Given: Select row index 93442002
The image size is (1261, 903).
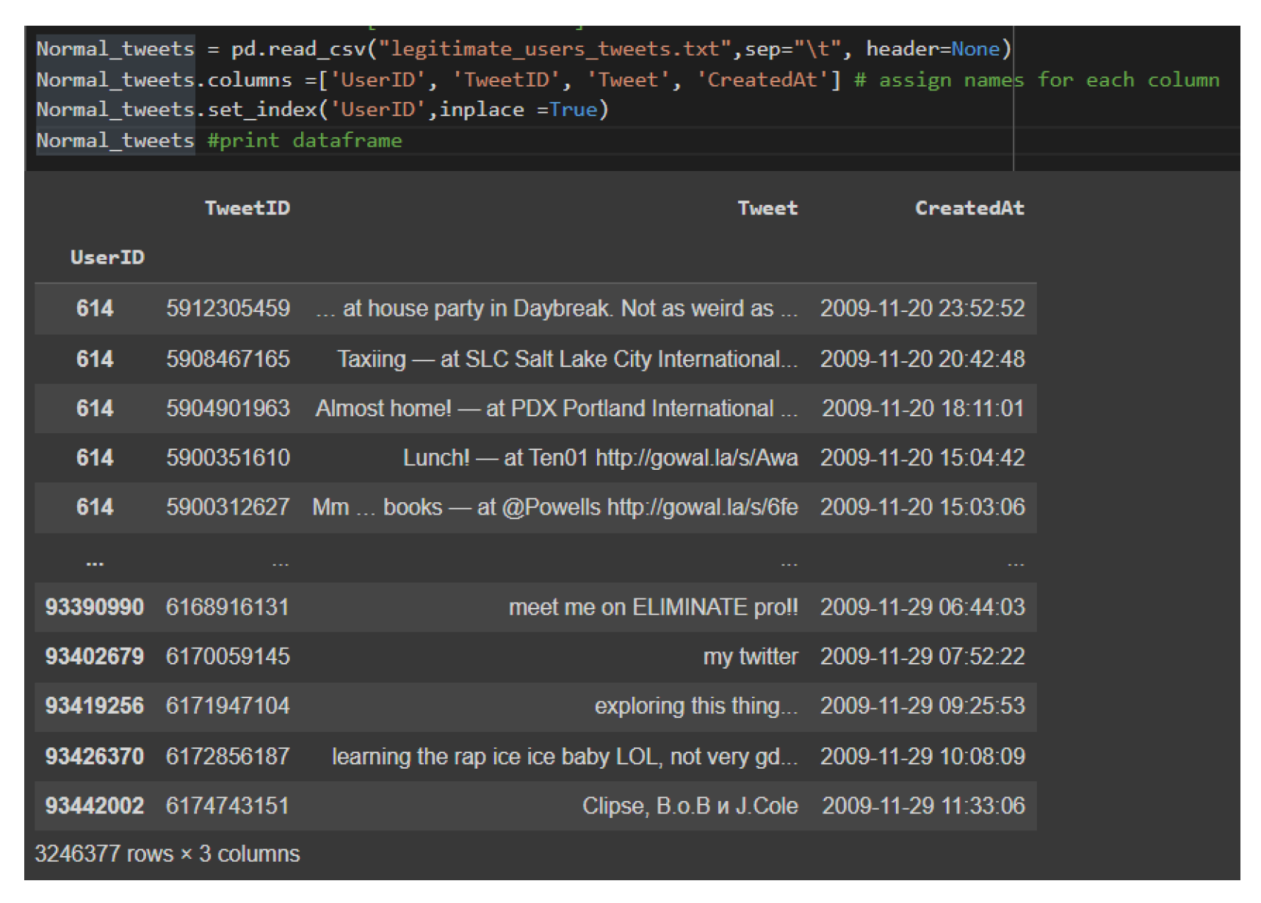Looking at the screenshot, I should 94,806.
